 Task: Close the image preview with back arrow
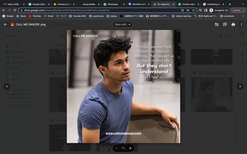tap(5, 25)
